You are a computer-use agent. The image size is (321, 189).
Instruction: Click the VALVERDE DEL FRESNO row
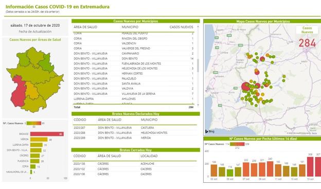coord(134,48)
